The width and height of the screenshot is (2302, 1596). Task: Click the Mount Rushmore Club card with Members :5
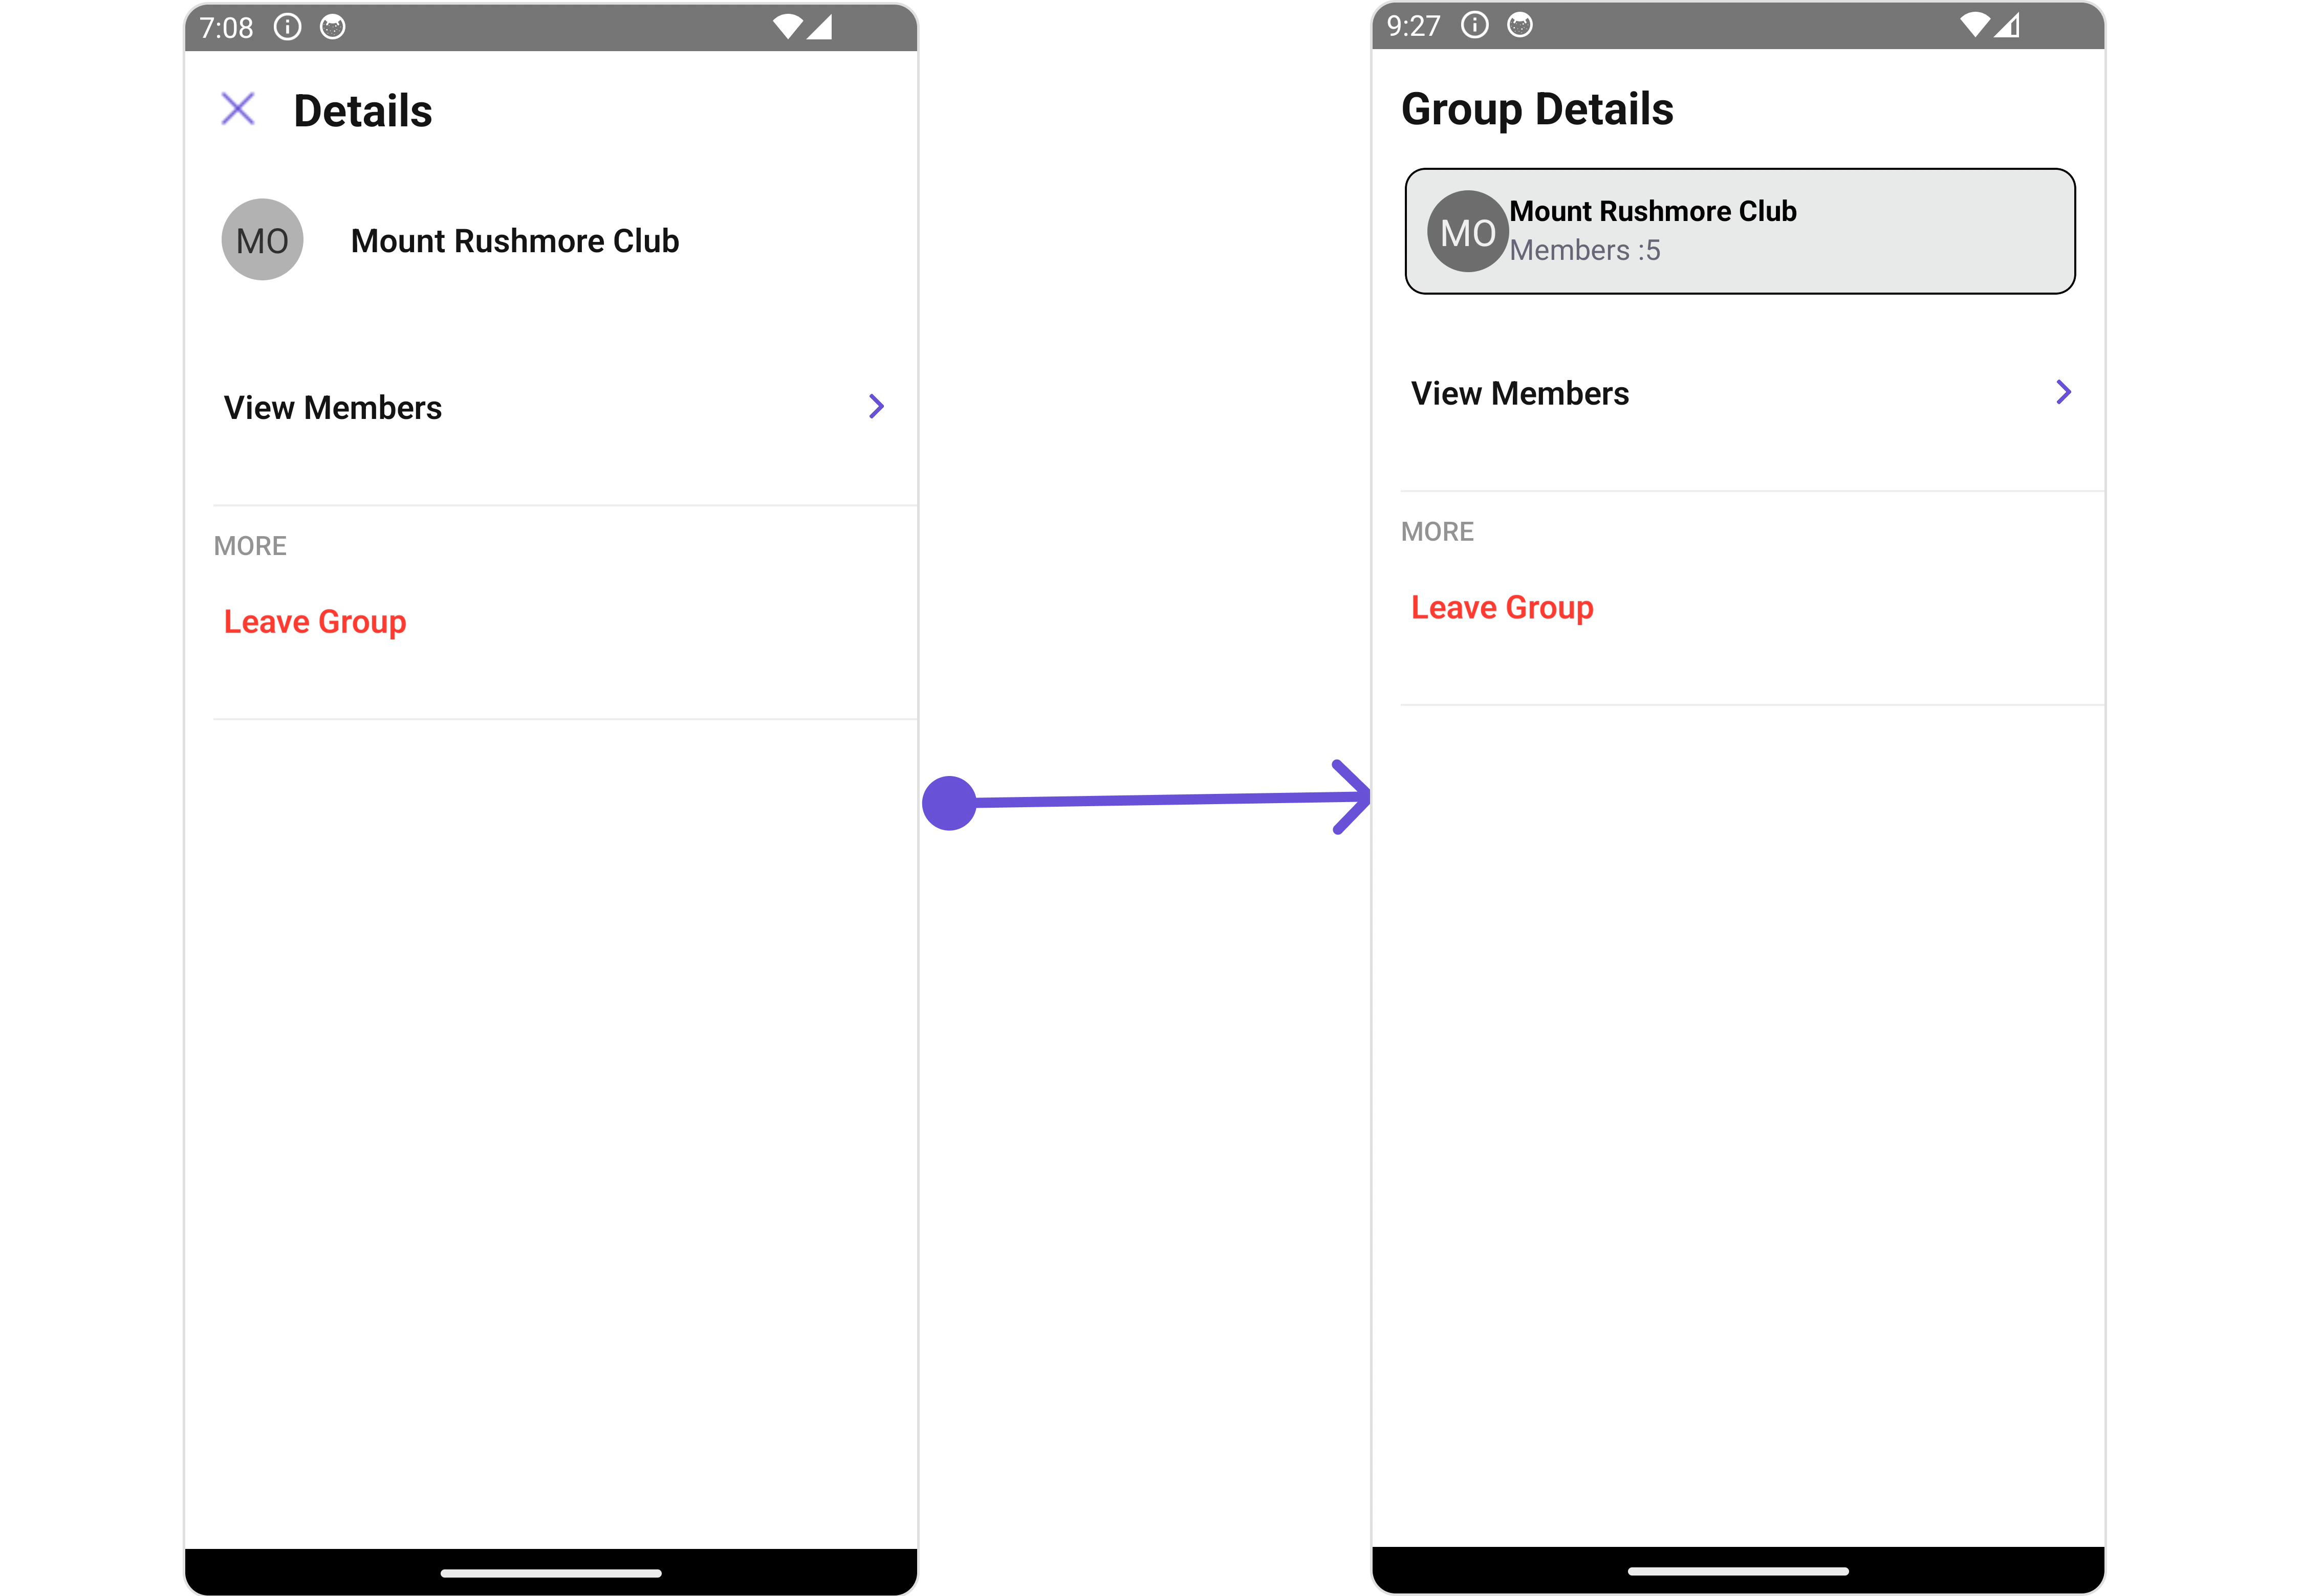(x=1740, y=231)
